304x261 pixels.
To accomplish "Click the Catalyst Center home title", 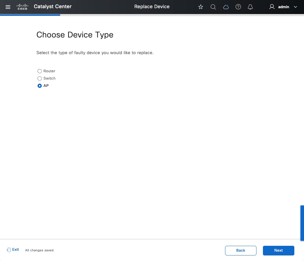I will [53, 6].
